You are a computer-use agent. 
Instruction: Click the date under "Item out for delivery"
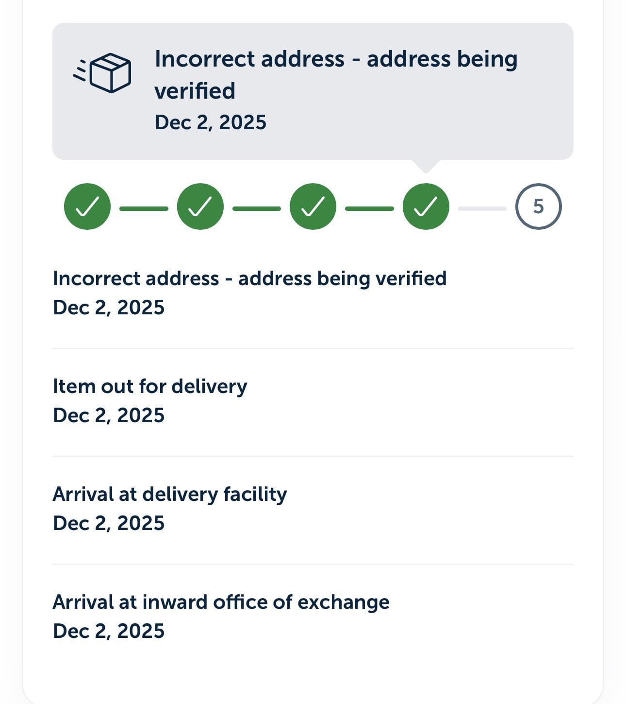109,415
